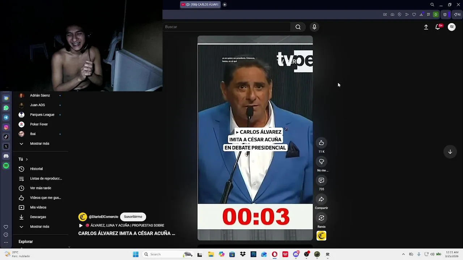Open YouTube account avatar menu
The image size is (463, 260).
pos(451,27)
